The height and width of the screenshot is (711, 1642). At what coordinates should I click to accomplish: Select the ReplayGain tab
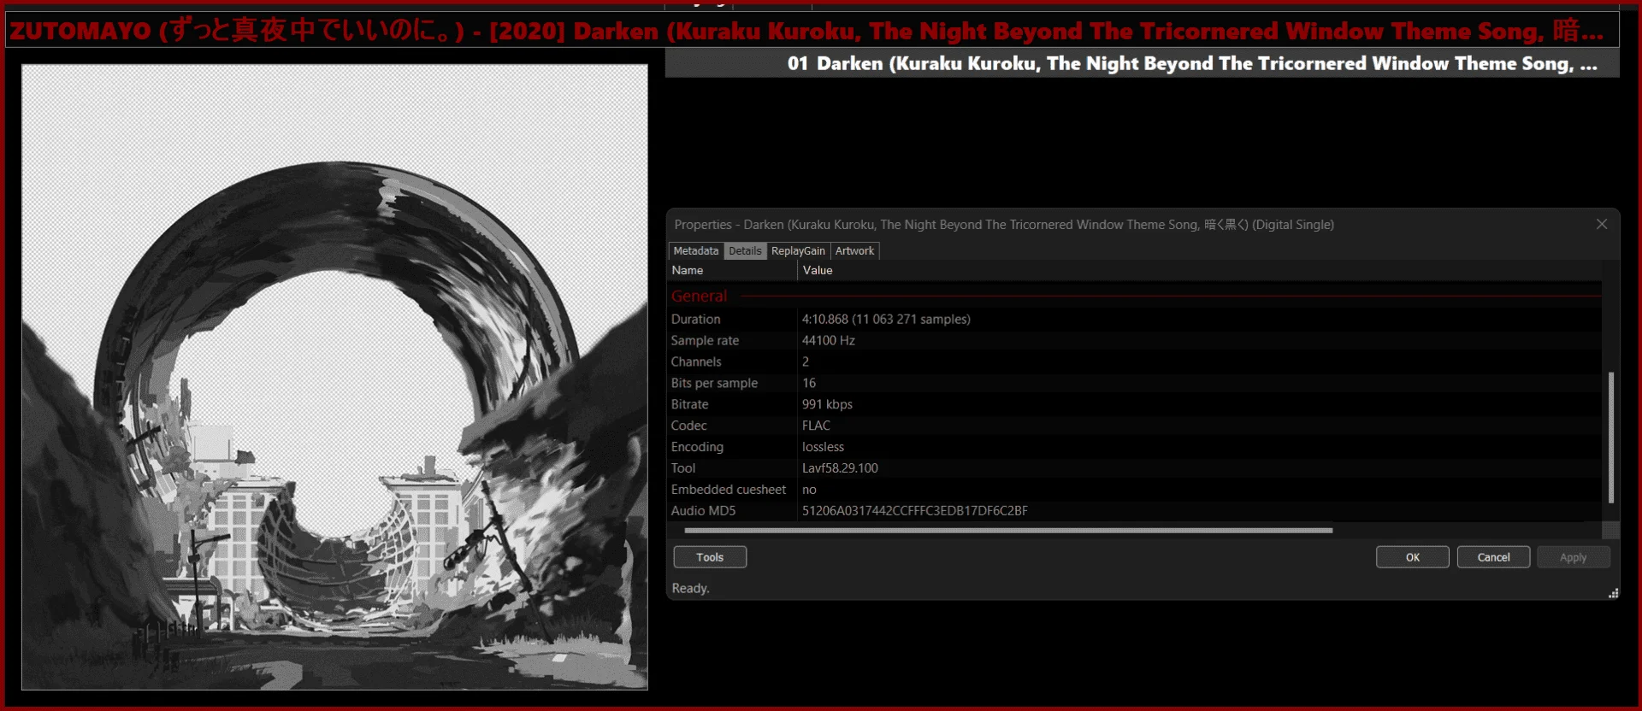[x=798, y=251]
